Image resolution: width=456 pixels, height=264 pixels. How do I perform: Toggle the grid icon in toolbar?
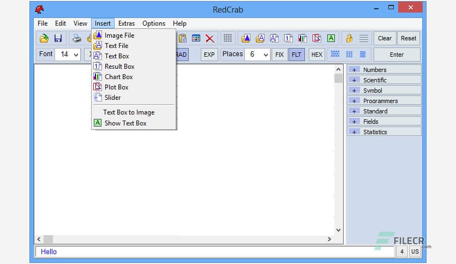[227, 38]
